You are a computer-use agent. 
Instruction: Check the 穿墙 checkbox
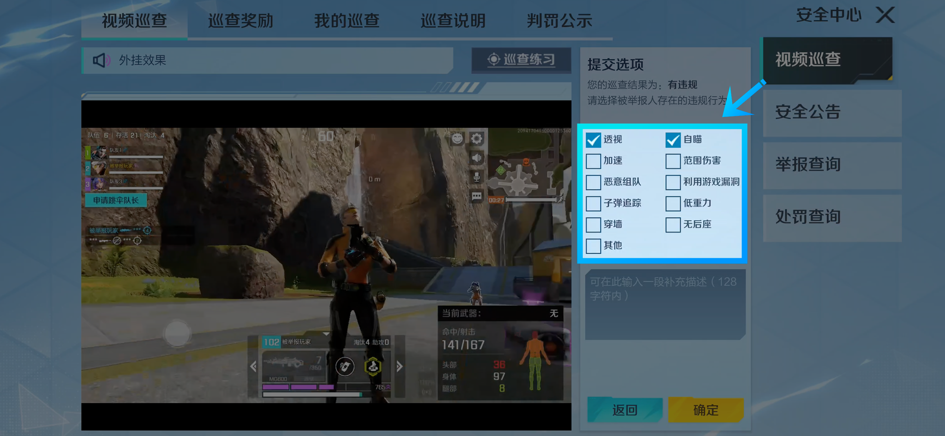(593, 225)
